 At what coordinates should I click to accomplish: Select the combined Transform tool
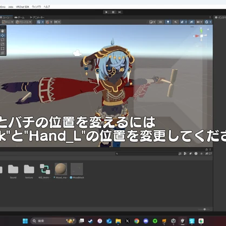pos(3,53)
